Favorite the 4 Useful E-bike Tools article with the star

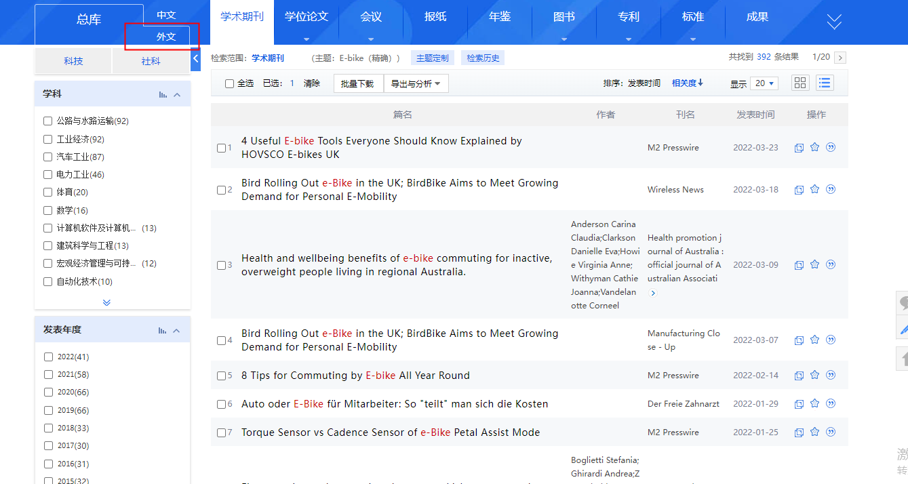(x=815, y=147)
